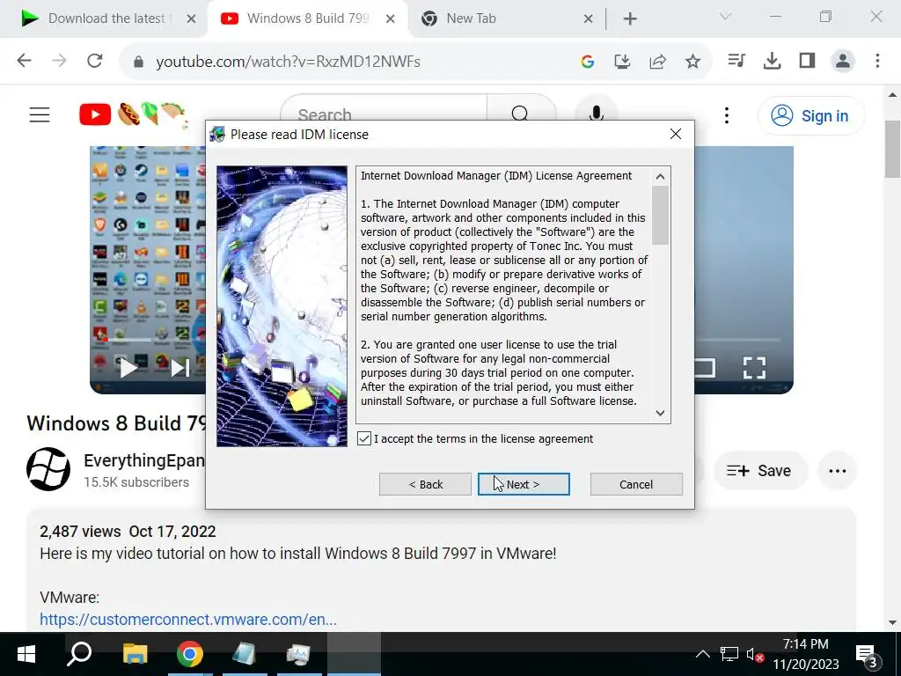Image resolution: width=901 pixels, height=676 pixels.
Task: Open the Windows Start menu
Action: click(26, 654)
